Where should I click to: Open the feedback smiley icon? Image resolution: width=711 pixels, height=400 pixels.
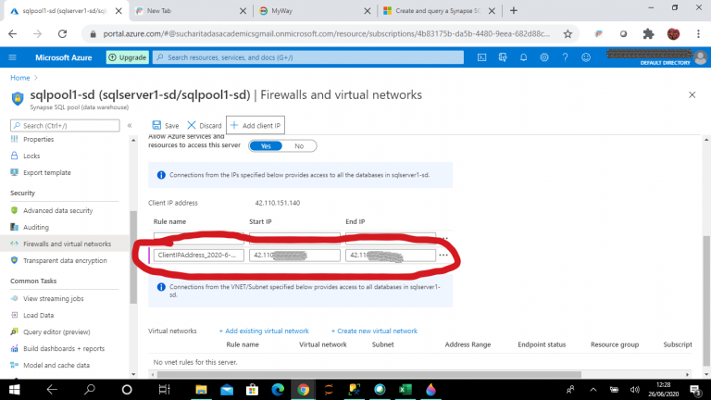coord(586,57)
